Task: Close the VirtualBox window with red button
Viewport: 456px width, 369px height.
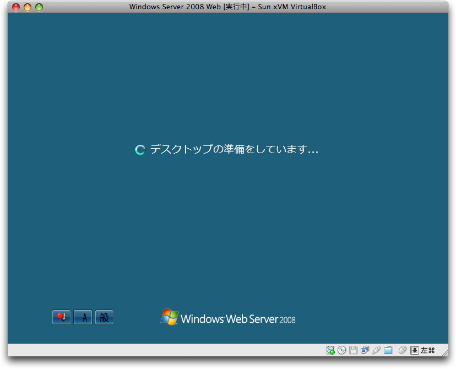Action: [16, 7]
